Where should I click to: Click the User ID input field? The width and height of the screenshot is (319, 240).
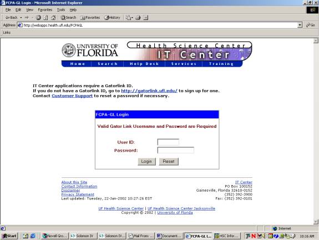coord(168,142)
